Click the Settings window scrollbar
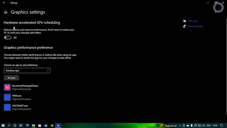Image resolution: width=227 pixels, height=128 pixels. click(x=226, y=67)
